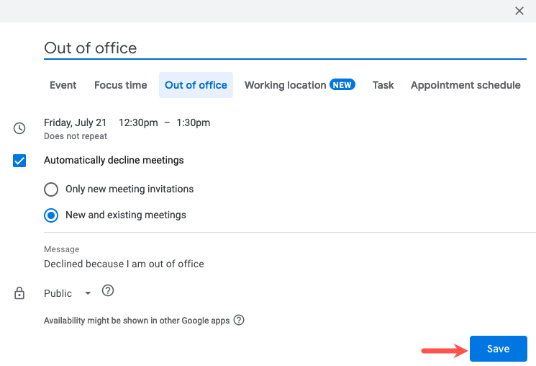Open the Public visibility dropdown
The height and width of the screenshot is (366, 536).
(x=68, y=293)
